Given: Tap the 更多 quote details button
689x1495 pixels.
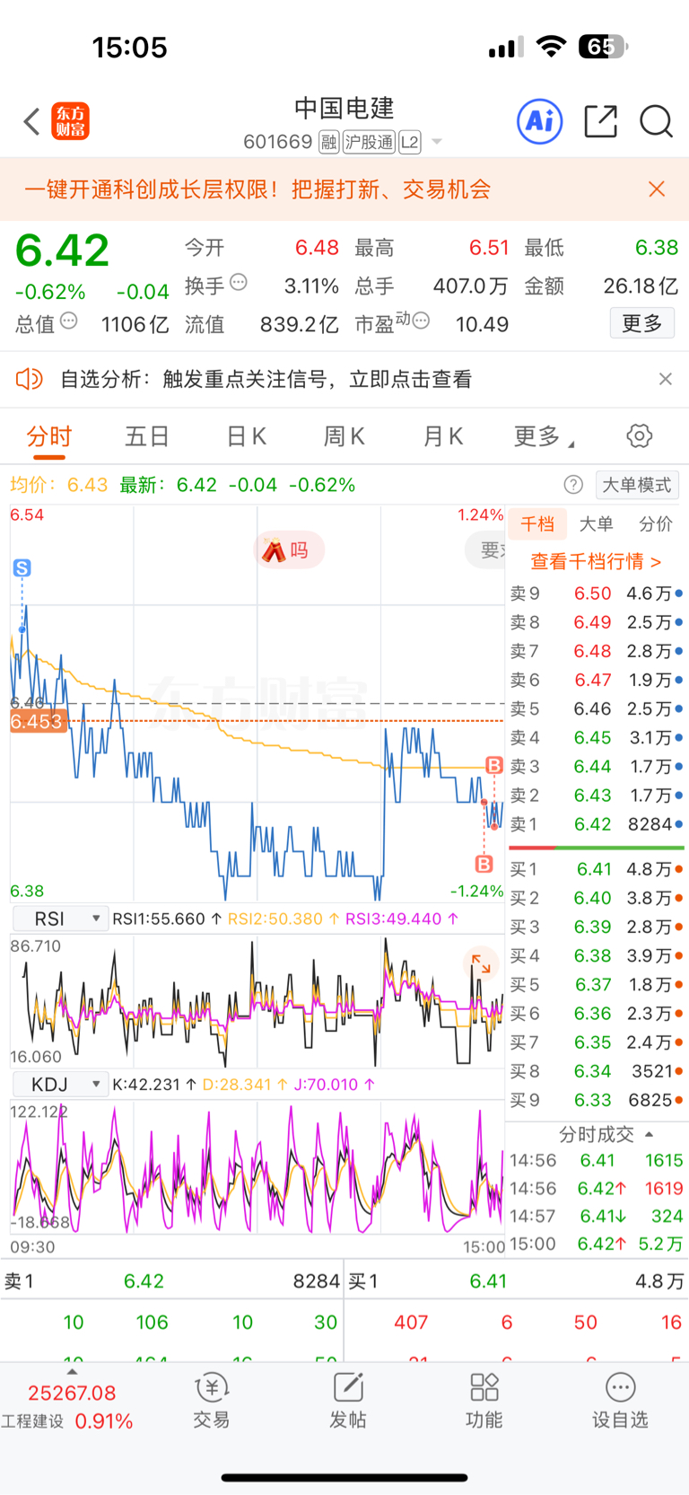Looking at the screenshot, I should 642,323.
